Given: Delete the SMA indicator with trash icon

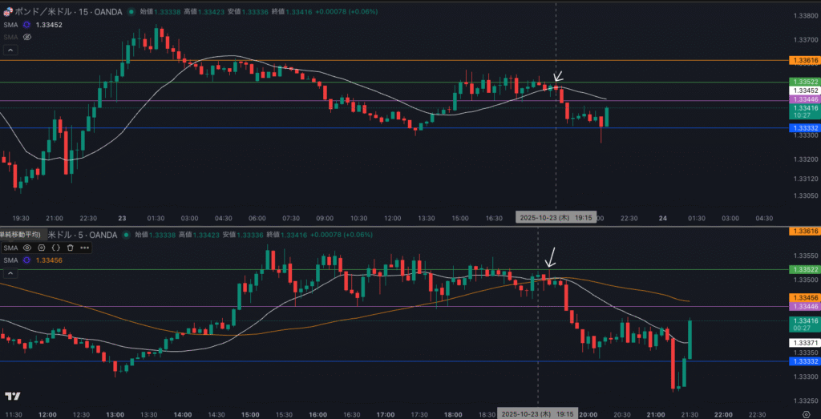Looking at the screenshot, I should tap(70, 248).
